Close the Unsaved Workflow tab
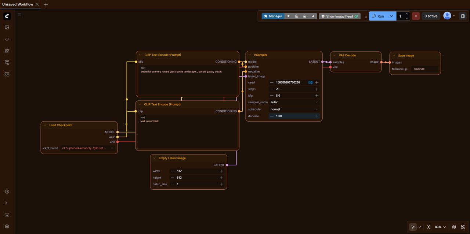Image resolution: width=470 pixels, height=234 pixels. (x=37, y=4)
